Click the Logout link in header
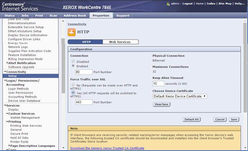 (x=187, y=4)
